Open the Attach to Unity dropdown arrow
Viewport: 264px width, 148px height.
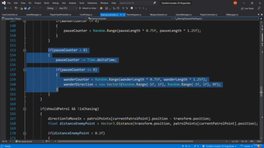click(97, 8)
